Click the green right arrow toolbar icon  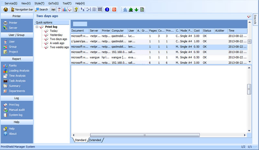[131, 10]
